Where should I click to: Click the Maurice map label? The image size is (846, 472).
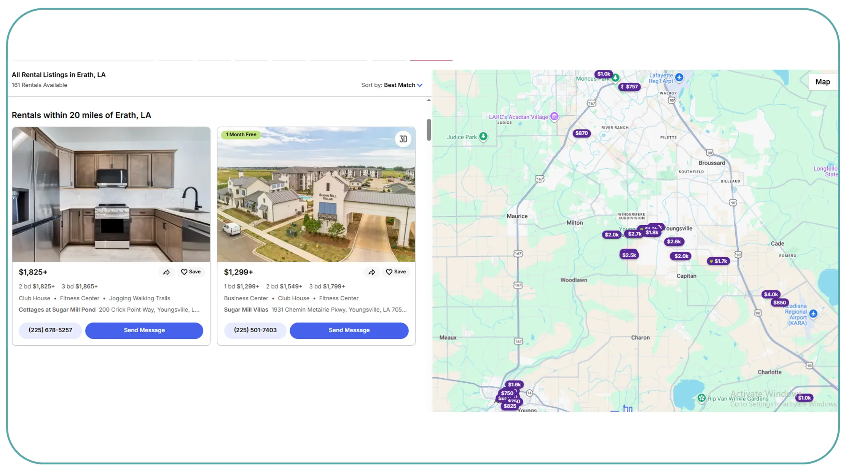click(x=517, y=216)
